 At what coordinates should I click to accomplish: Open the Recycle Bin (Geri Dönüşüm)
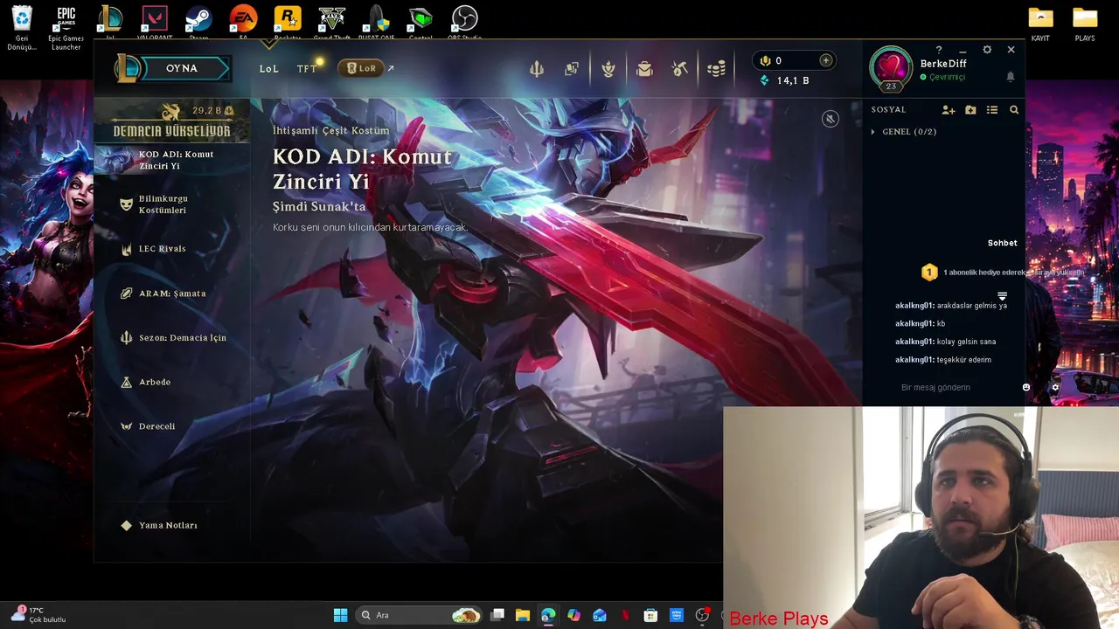click(x=22, y=26)
